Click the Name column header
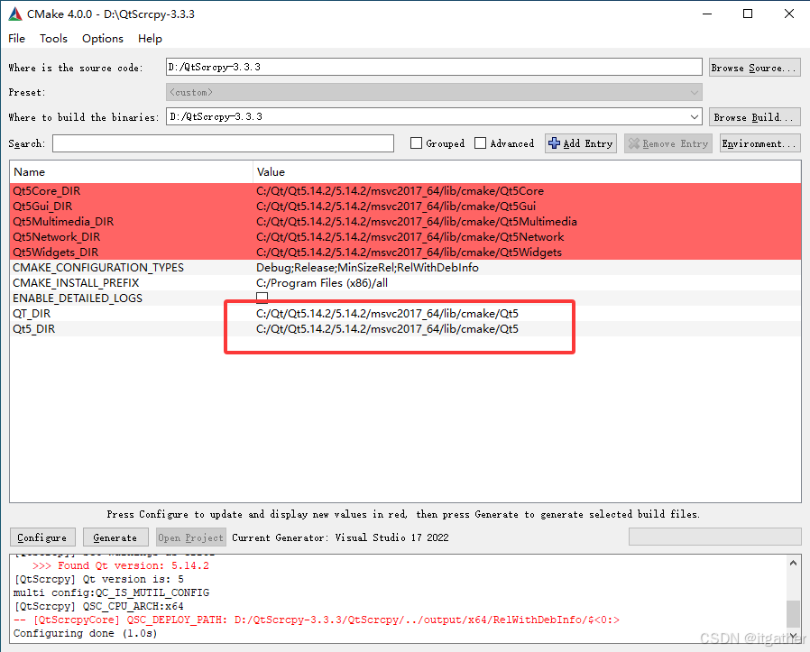The height and width of the screenshot is (652, 810). click(x=131, y=172)
